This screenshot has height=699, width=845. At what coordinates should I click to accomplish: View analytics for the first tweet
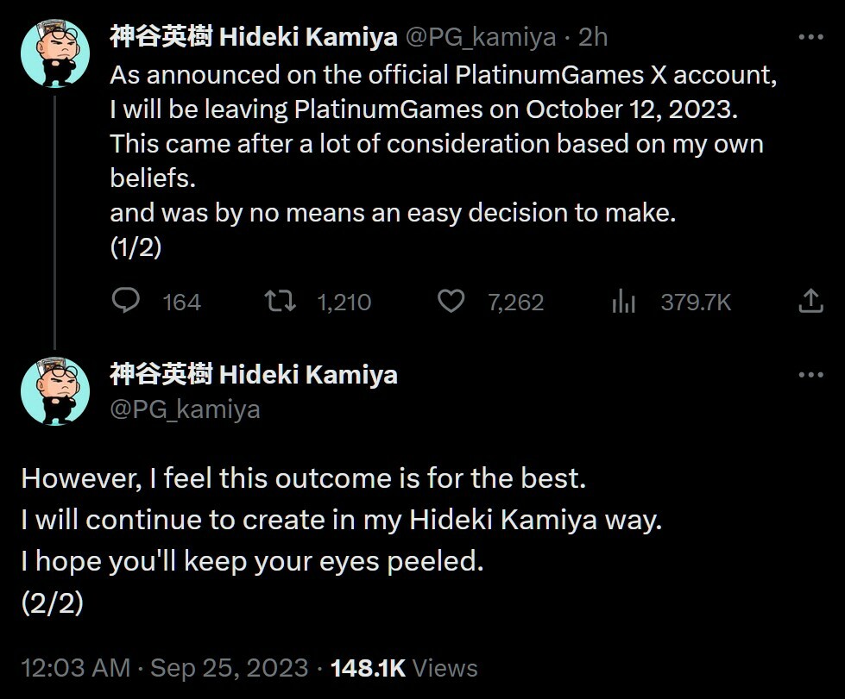coord(623,302)
